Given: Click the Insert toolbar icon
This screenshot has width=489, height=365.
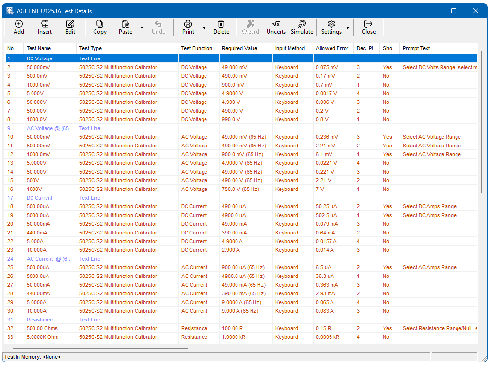Looking at the screenshot, I should click(x=45, y=27).
